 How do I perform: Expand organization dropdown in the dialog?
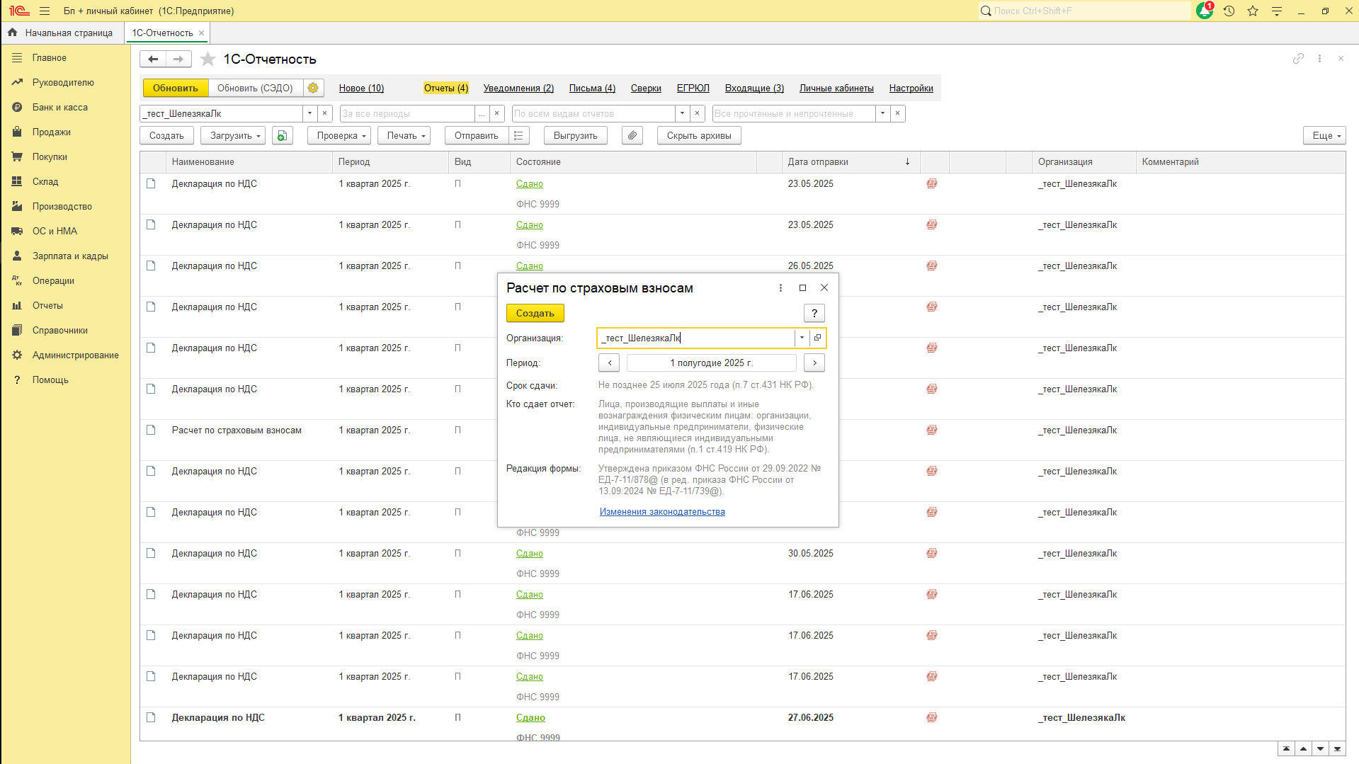[802, 338]
